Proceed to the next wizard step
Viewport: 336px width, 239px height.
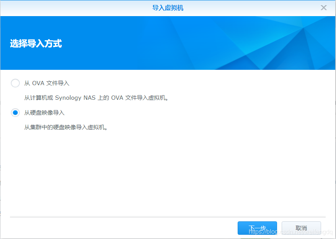[257, 228]
